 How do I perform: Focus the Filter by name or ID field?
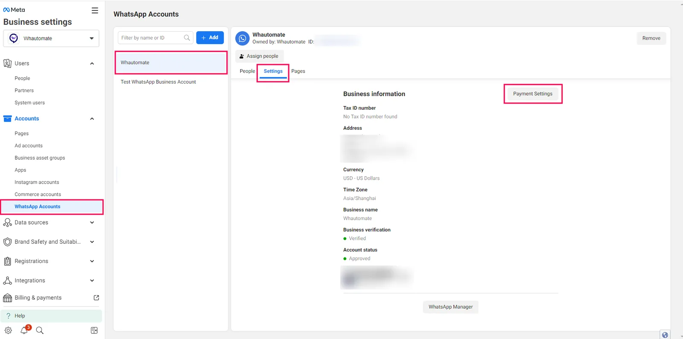[x=155, y=38]
